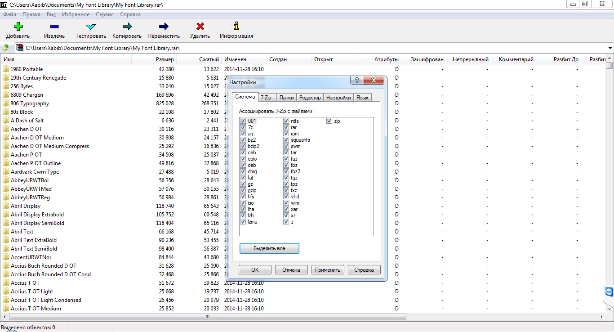Toggle the zip association checkbox
The width and height of the screenshot is (614, 332).
(329, 121)
